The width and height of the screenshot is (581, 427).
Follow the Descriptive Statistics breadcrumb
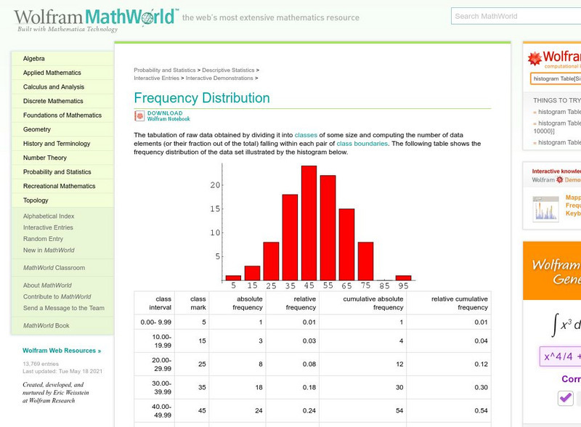coord(228,70)
